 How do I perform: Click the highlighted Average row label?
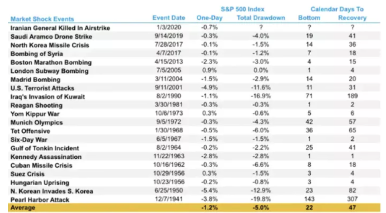pos(22,208)
